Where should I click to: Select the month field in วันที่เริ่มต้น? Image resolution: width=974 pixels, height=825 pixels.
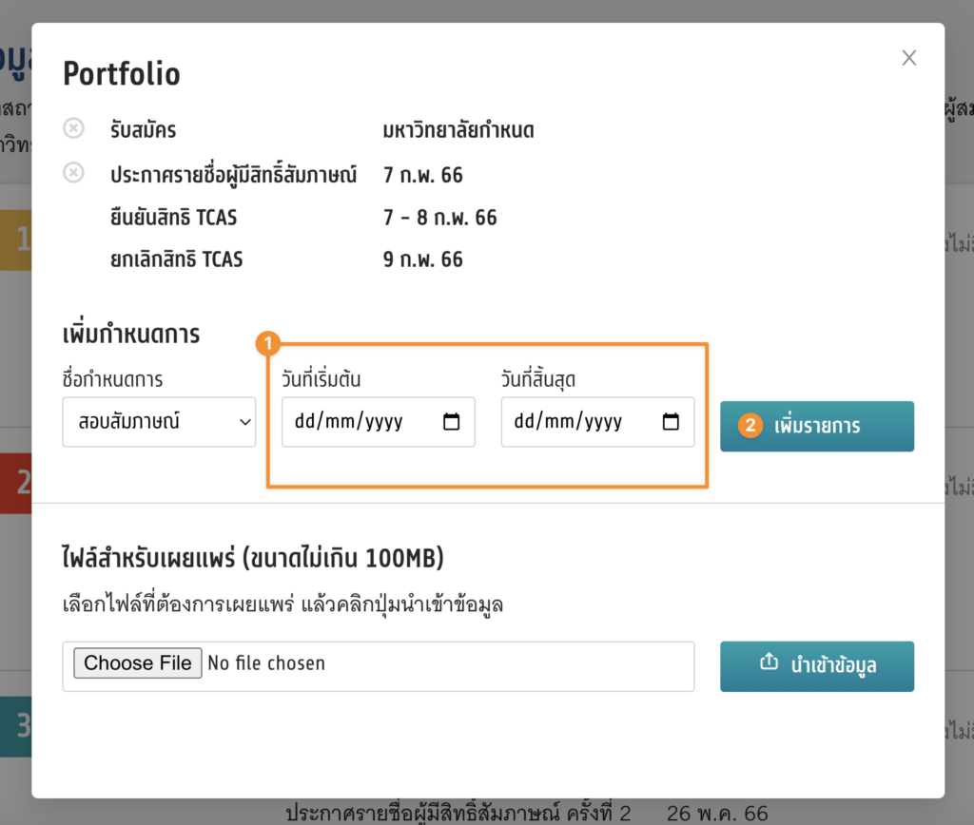339,422
